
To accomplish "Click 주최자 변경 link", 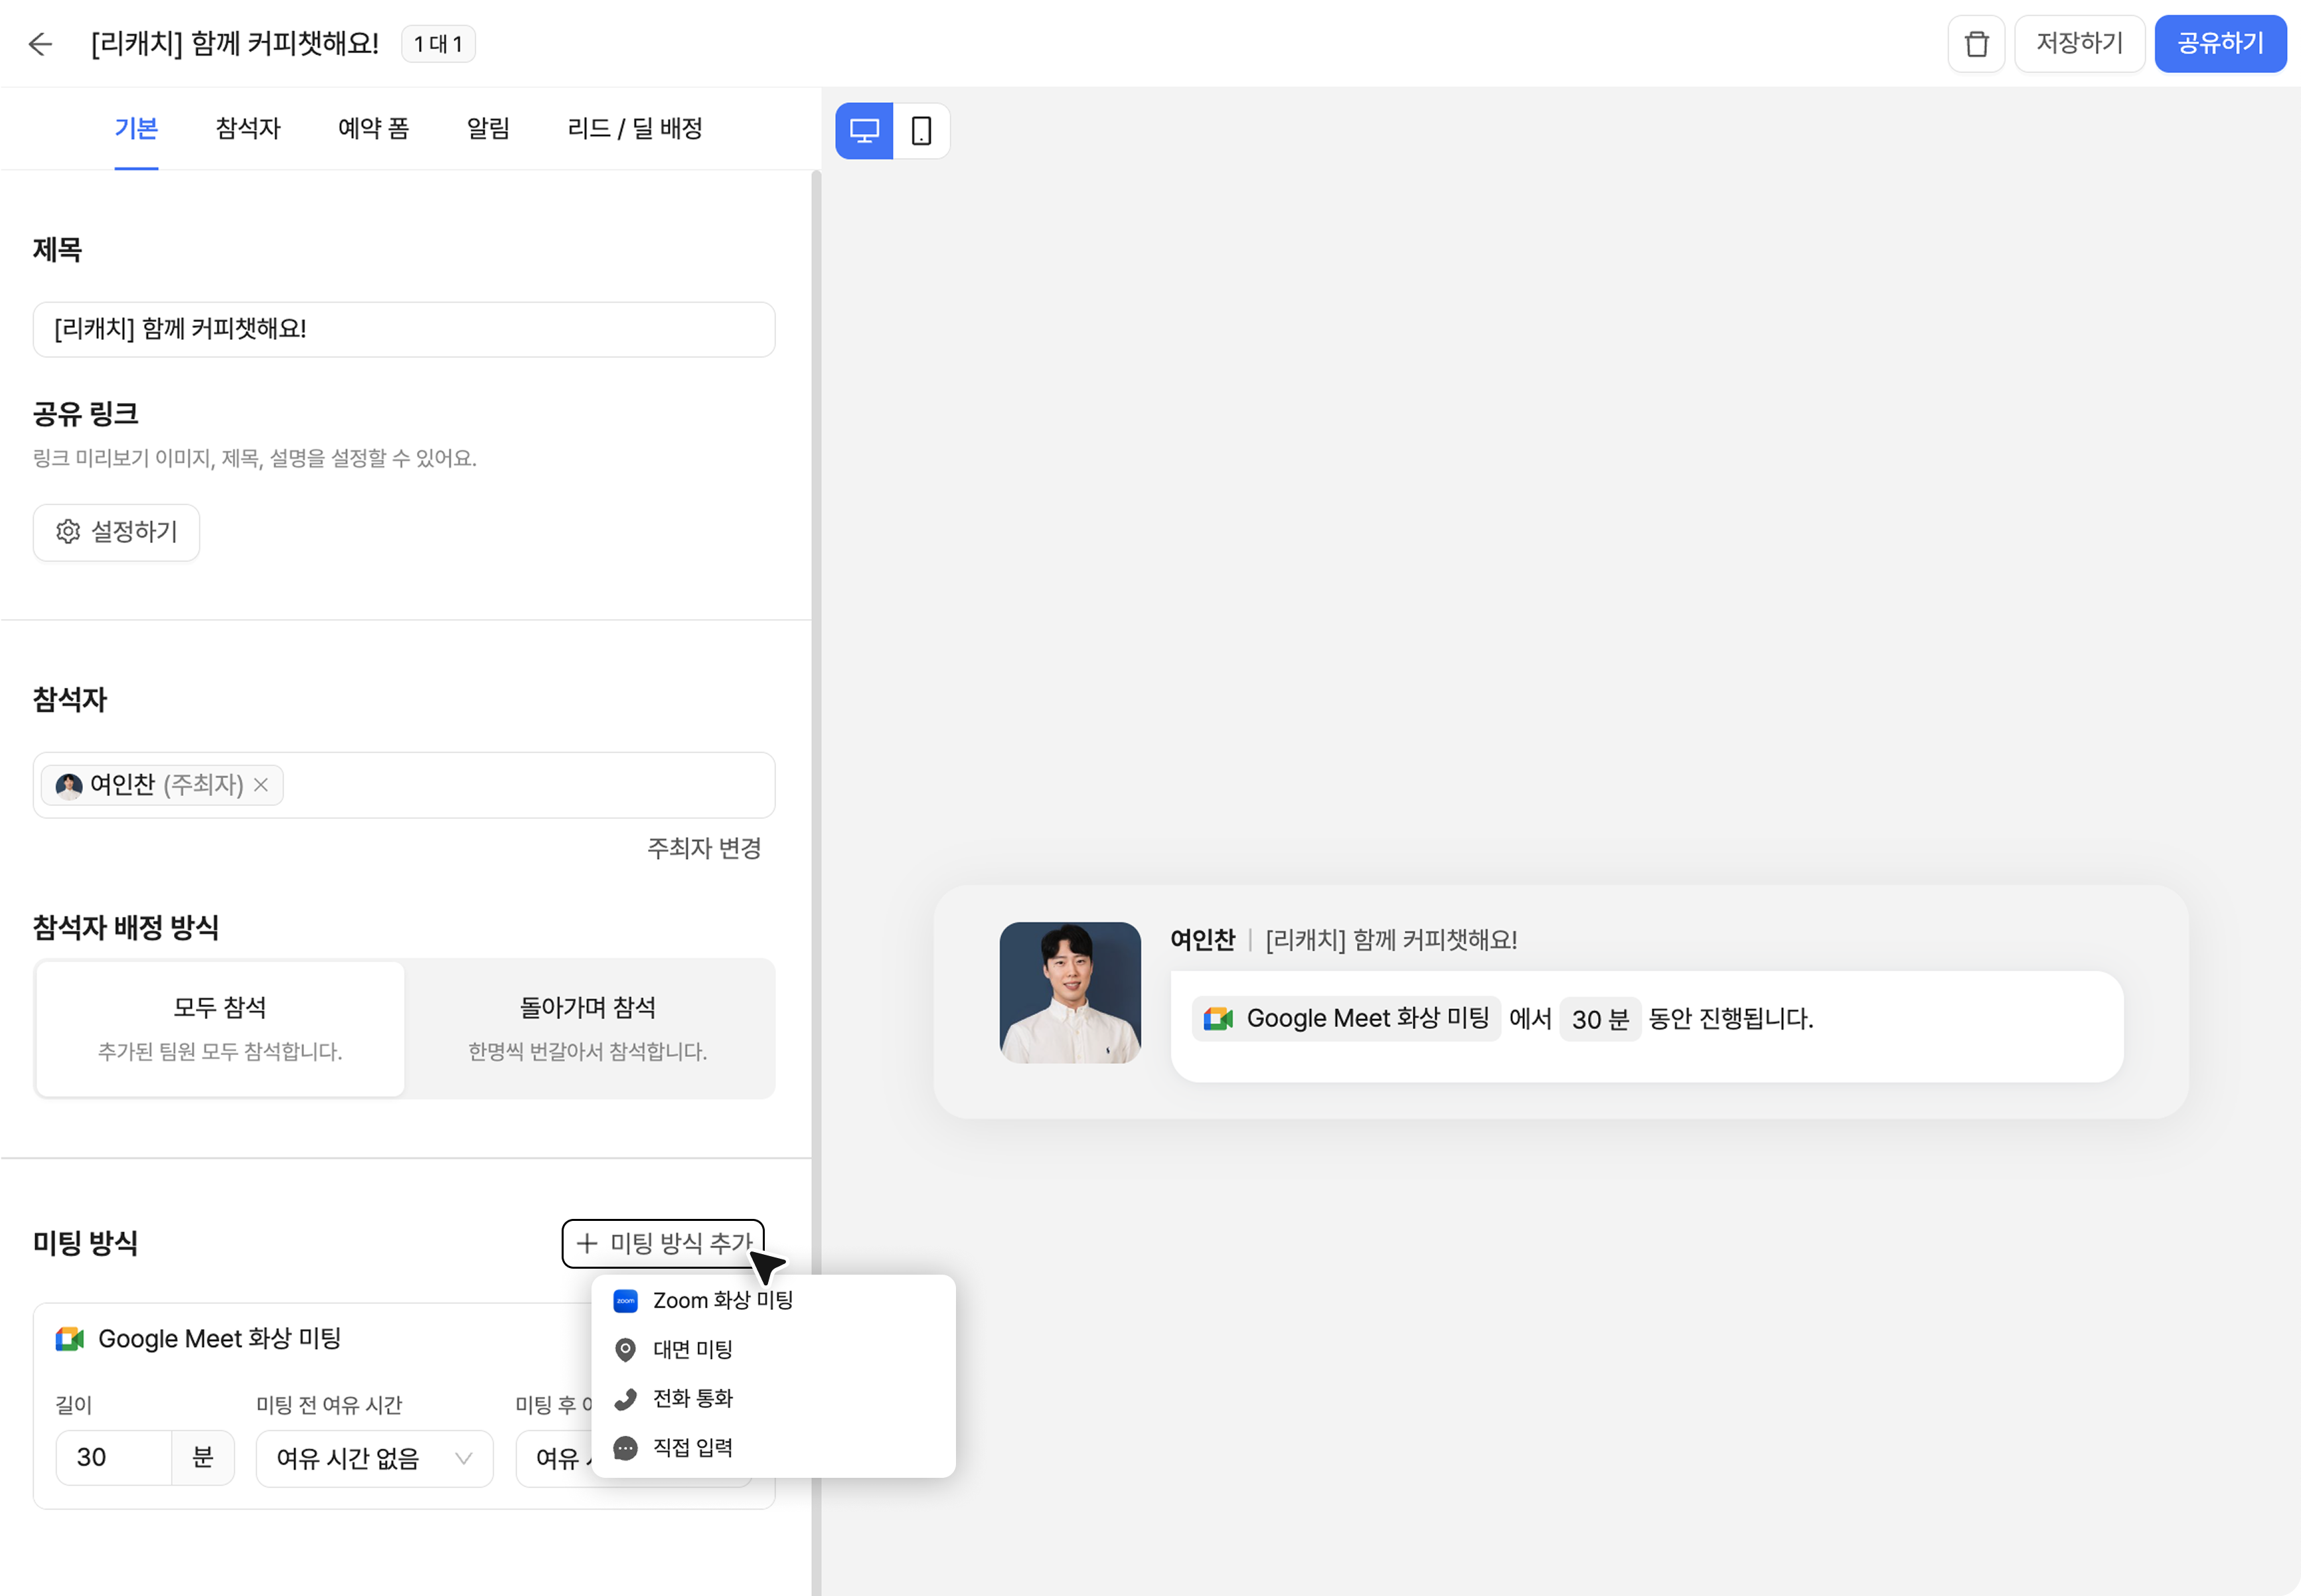I will point(704,848).
